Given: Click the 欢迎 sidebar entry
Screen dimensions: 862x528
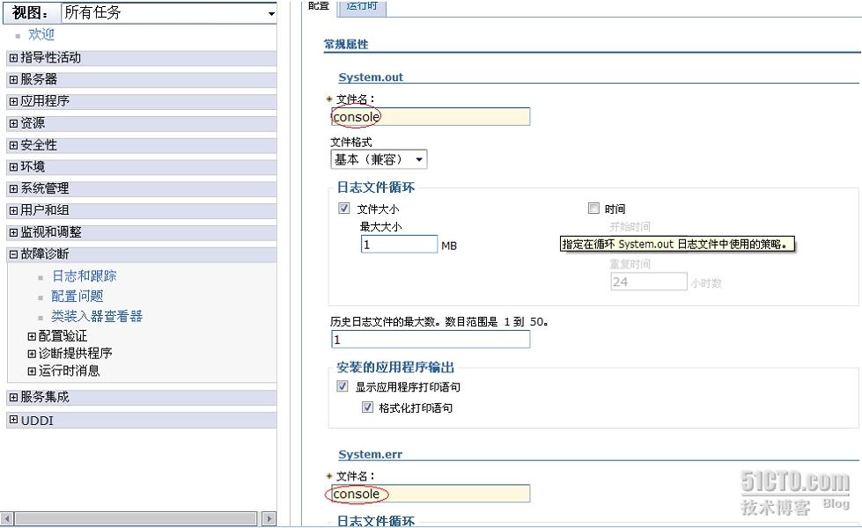Looking at the screenshot, I should 41,34.
